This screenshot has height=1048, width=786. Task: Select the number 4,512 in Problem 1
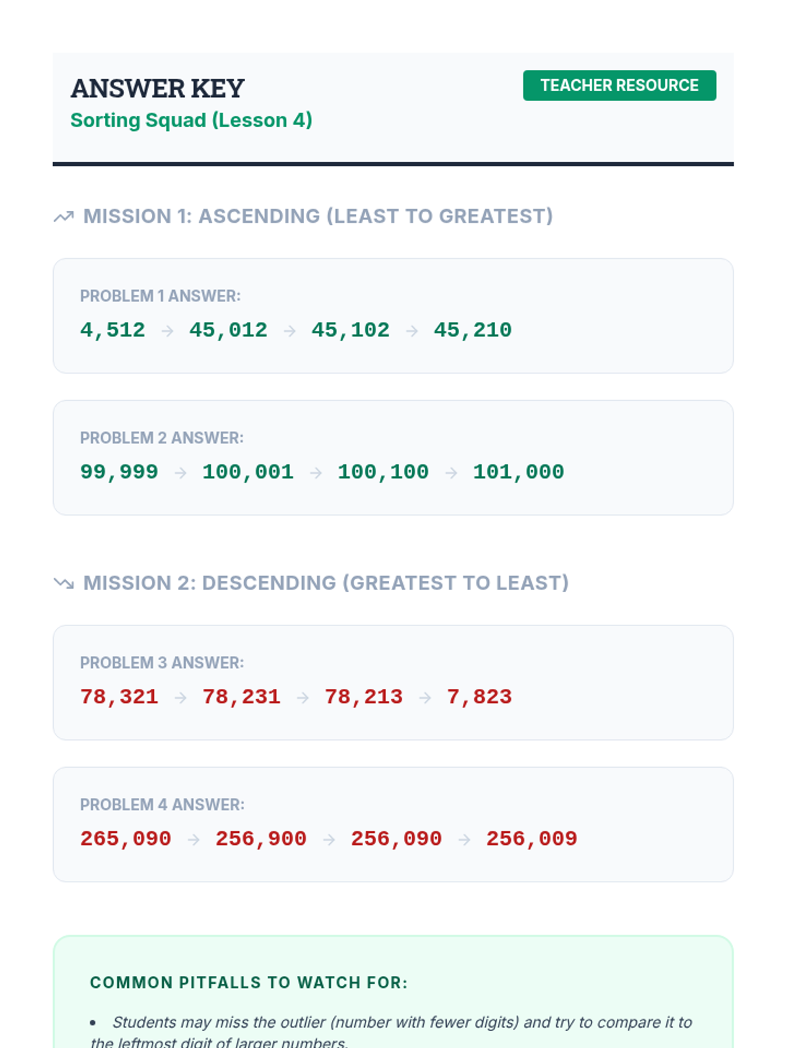(x=113, y=330)
